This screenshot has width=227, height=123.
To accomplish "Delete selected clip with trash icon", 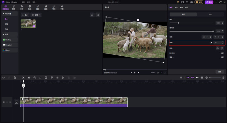I will tap(15, 77).
